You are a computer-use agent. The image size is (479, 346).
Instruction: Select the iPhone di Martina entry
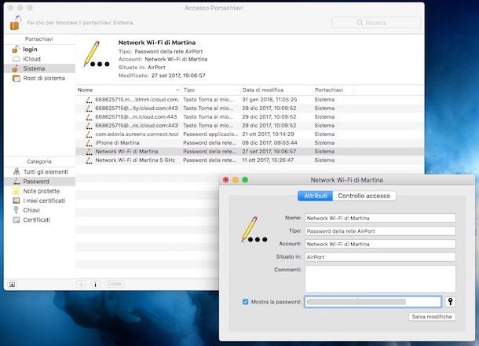(x=250, y=142)
